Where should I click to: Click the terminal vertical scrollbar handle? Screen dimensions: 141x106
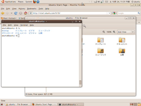coord(80,82)
